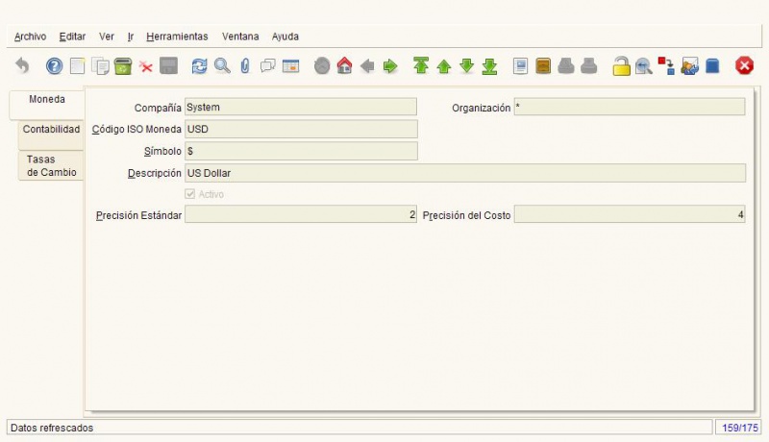Image resolution: width=769 pixels, height=442 pixels.
Task: Open Help via the blue question mark icon
Action: tap(54, 65)
